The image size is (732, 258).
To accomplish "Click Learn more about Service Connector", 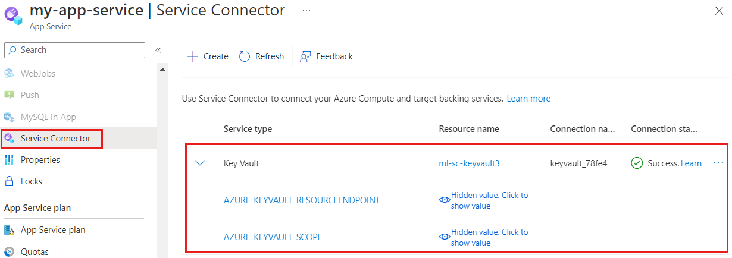I will tap(528, 99).
